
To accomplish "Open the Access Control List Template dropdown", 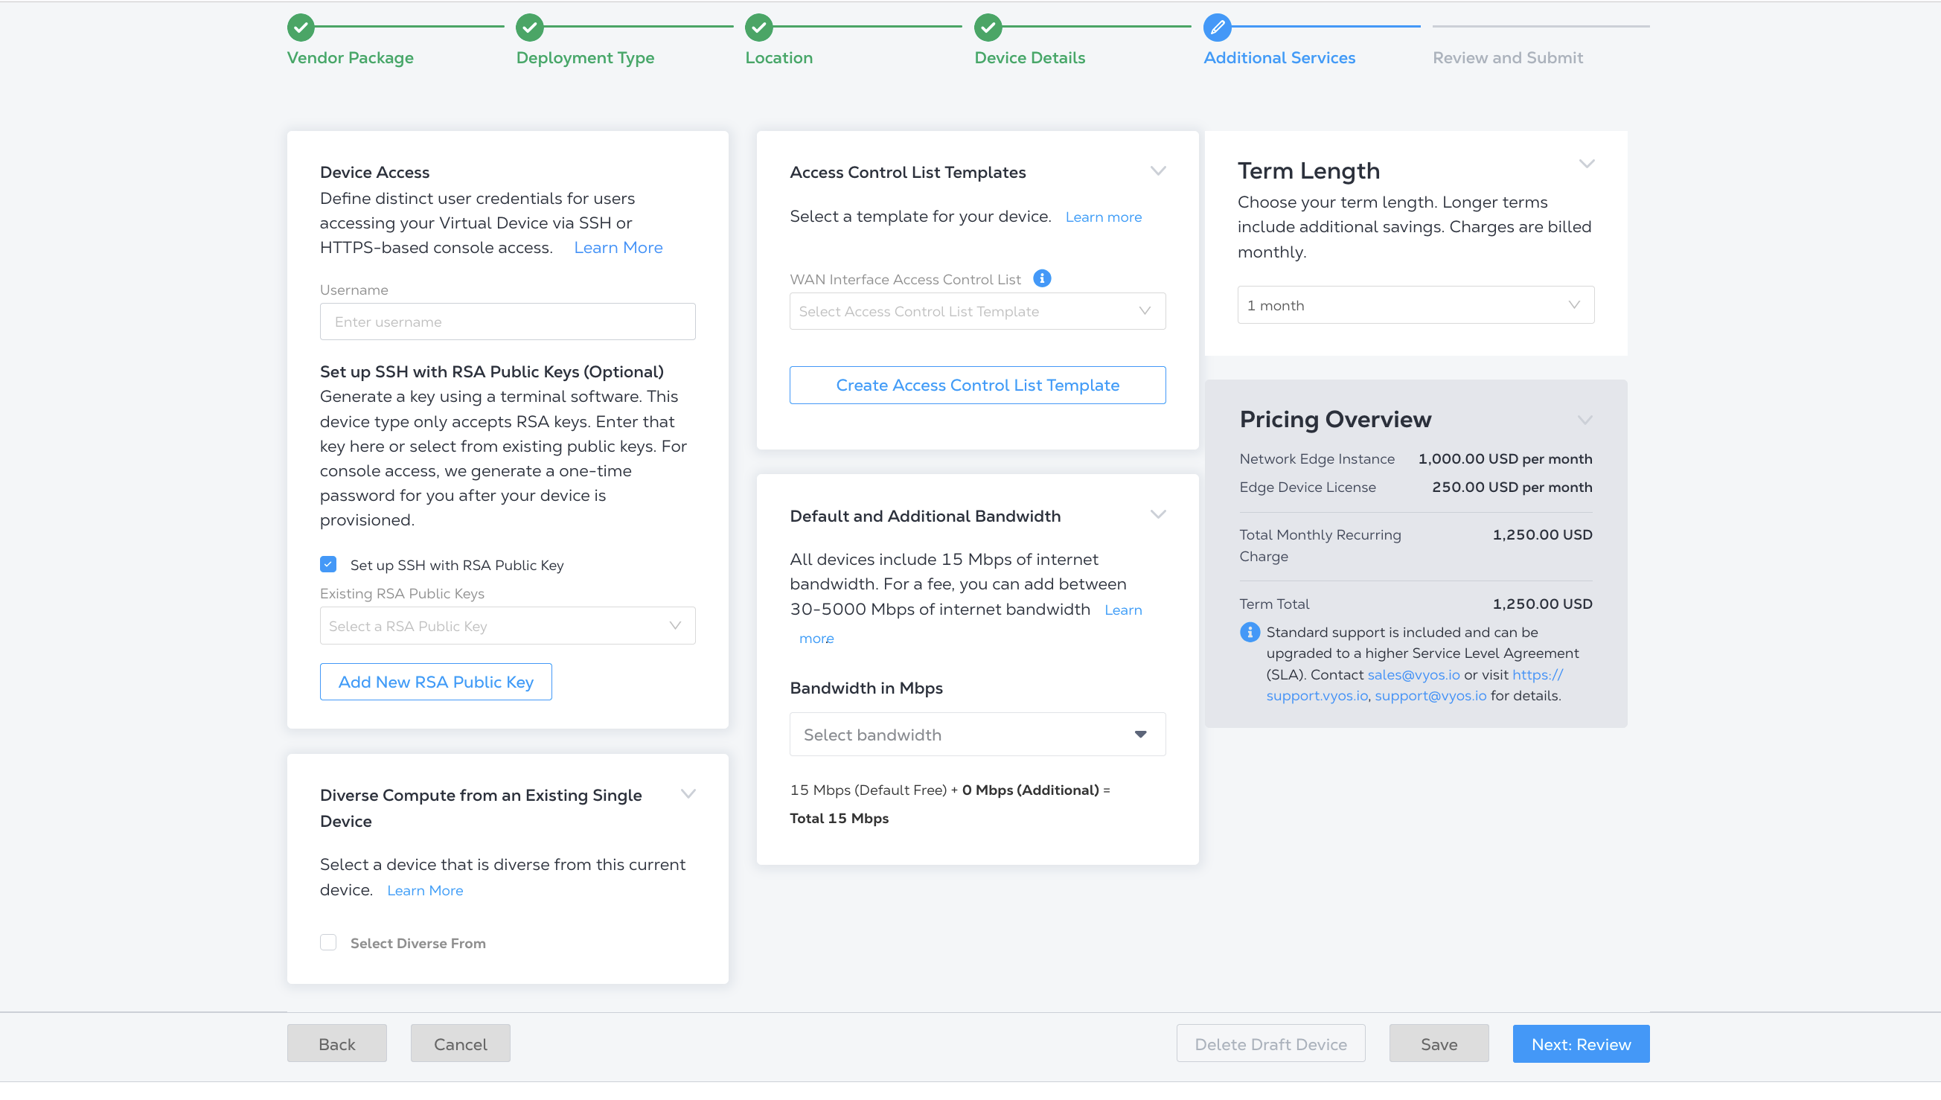I will pos(977,311).
